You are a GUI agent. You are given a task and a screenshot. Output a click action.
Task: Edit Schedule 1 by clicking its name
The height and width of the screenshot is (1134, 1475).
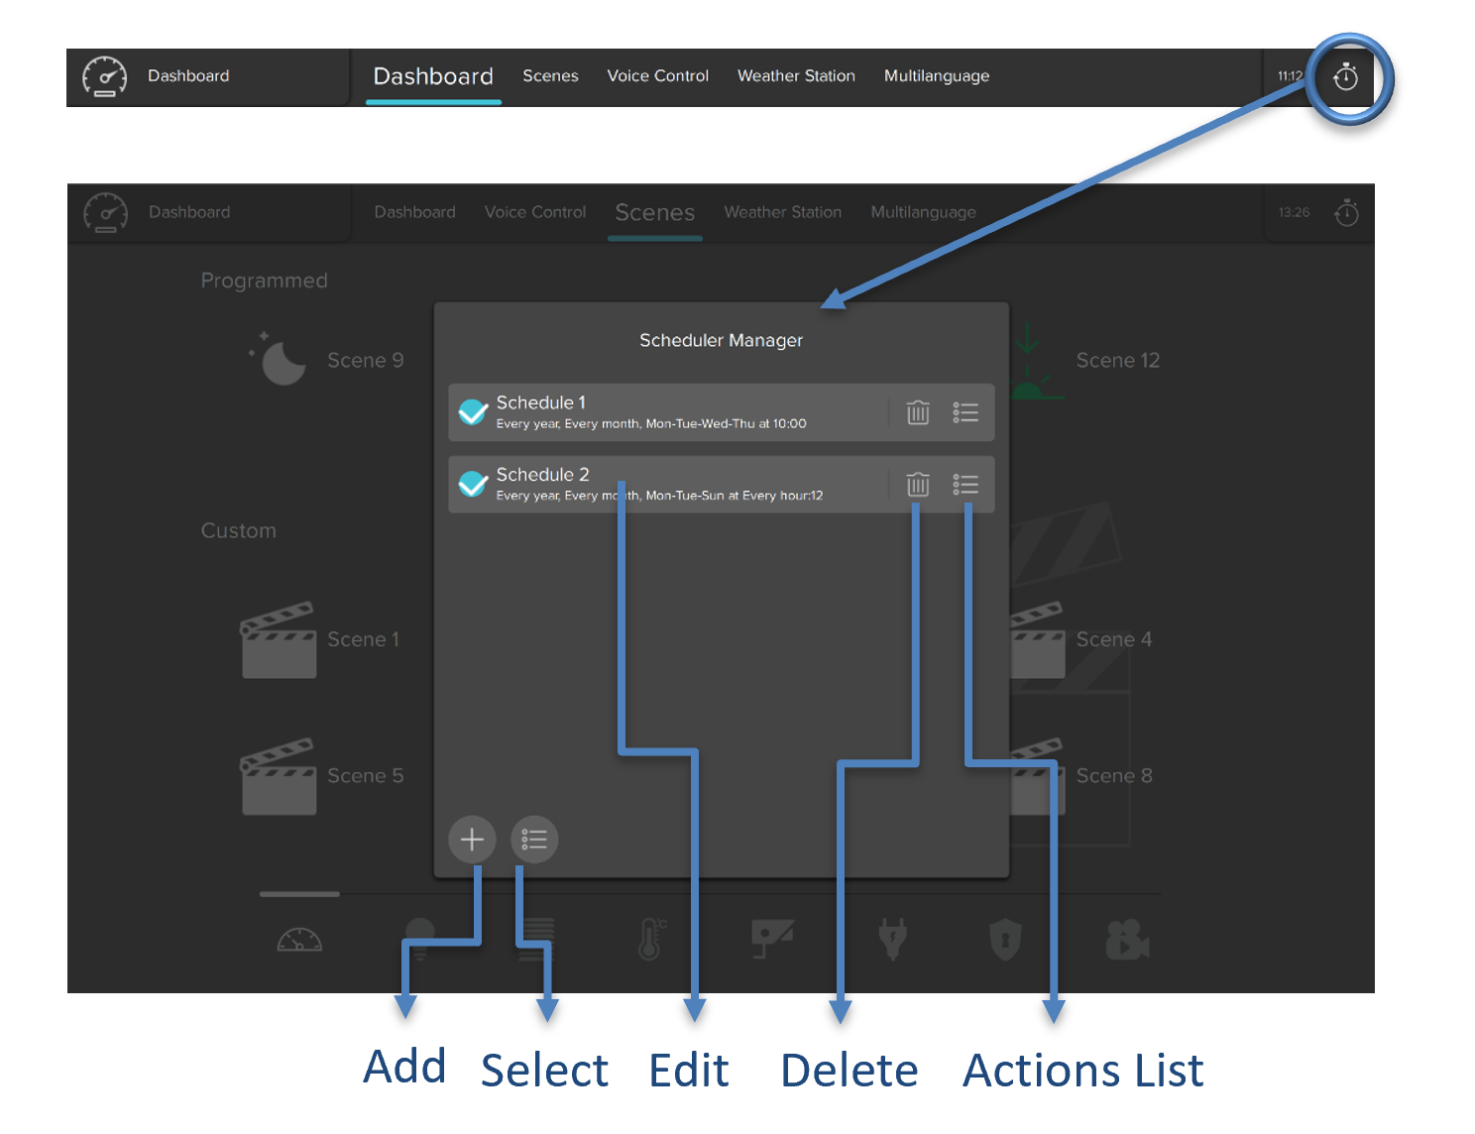(540, 402)
